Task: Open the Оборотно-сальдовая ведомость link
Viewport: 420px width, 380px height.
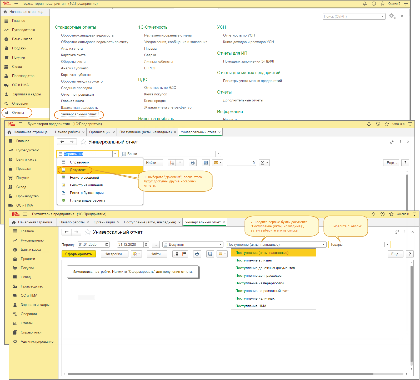Action: pyautogui.click(x=87, y=35)
